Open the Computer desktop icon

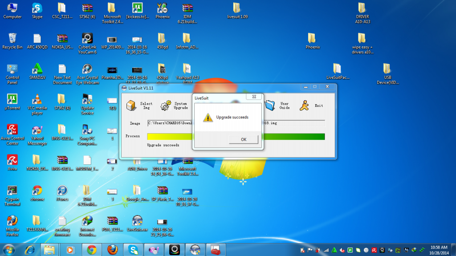point(12,11)
